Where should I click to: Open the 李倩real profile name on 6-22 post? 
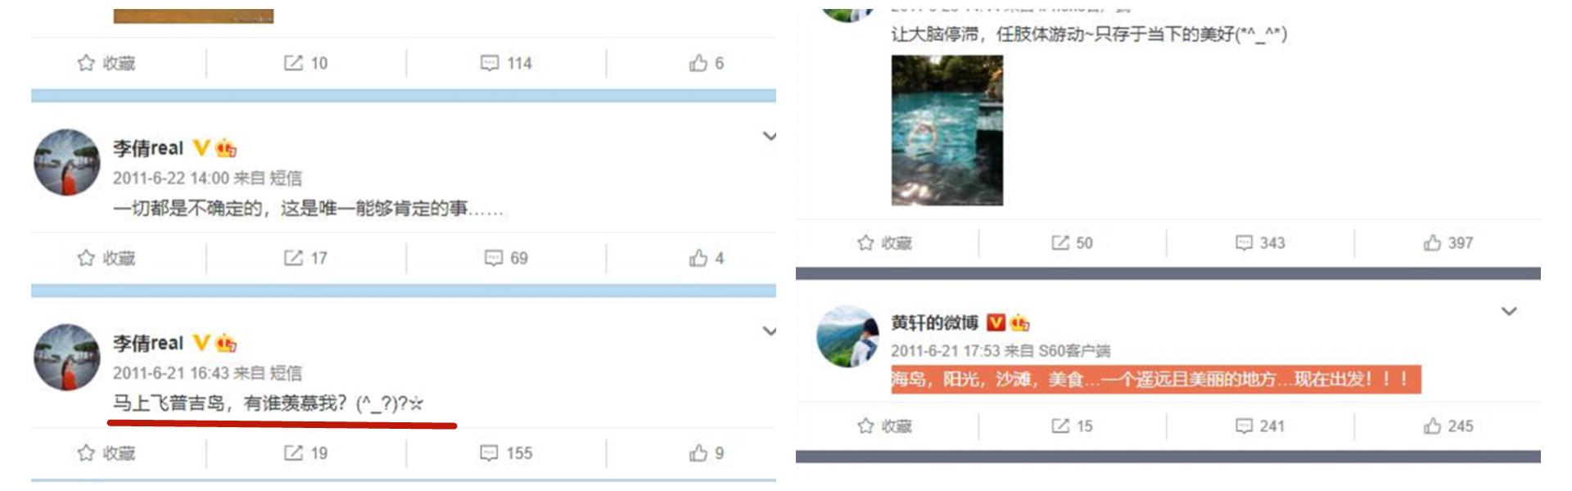pyautogui.click(x=148, y=148)
